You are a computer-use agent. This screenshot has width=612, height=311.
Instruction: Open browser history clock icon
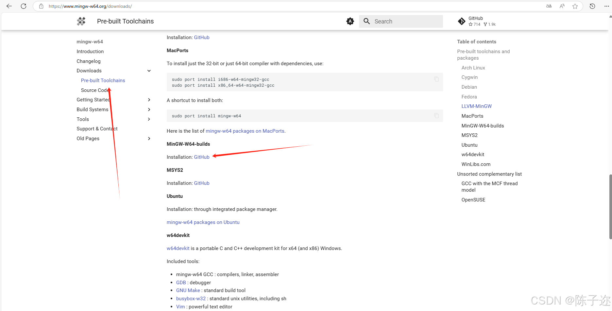click(x=592, y=6)
